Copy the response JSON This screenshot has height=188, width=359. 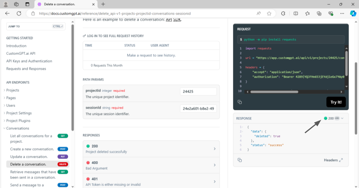(x=240, y=160)
